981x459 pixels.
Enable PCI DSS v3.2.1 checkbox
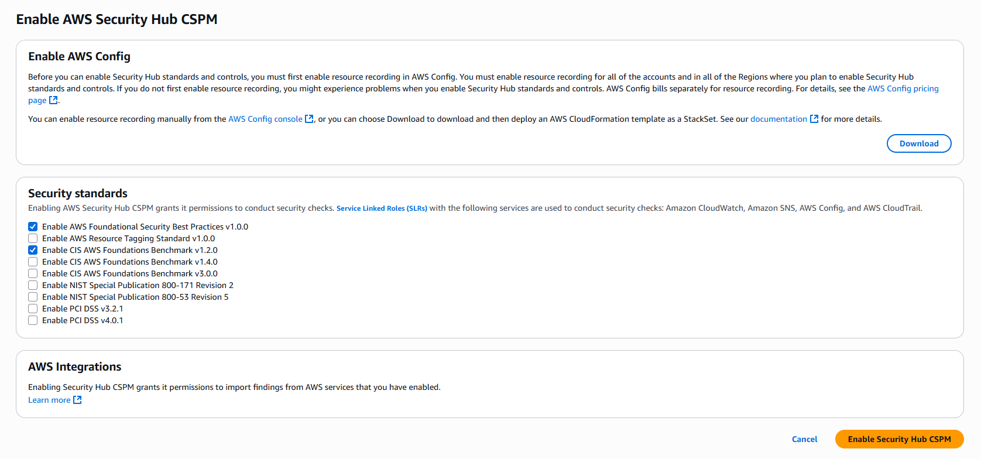pos(33,309)
